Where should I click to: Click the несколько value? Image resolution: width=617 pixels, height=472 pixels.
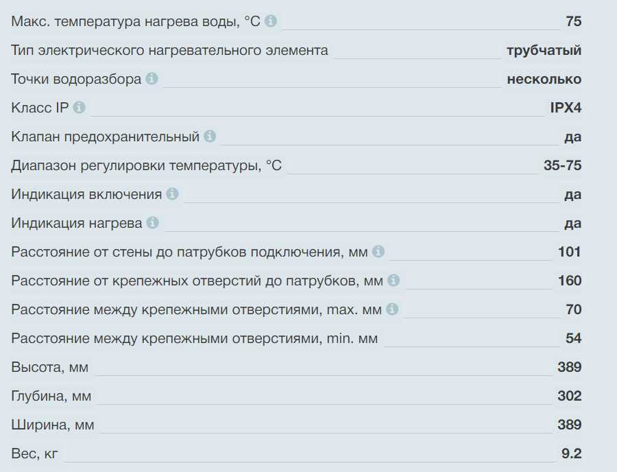coord(544,79)
